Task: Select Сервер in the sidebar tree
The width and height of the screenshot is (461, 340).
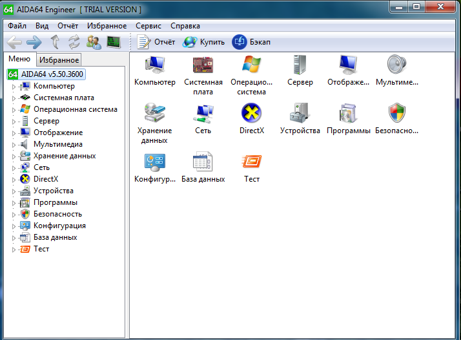Action: [46, 121]
